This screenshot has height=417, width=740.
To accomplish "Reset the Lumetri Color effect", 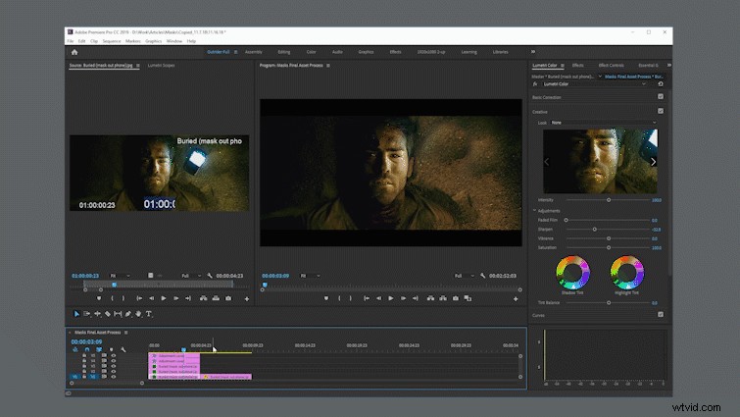I will tap(661, 84).
